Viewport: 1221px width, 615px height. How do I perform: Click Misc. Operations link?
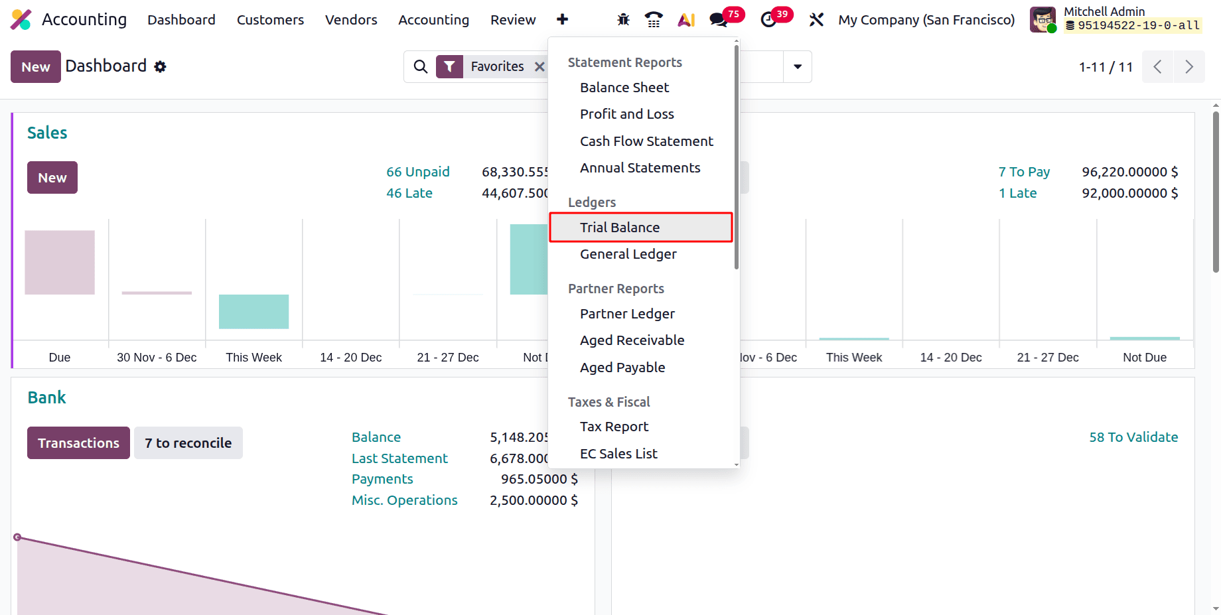pyautogui.click(x=405, y=500)
